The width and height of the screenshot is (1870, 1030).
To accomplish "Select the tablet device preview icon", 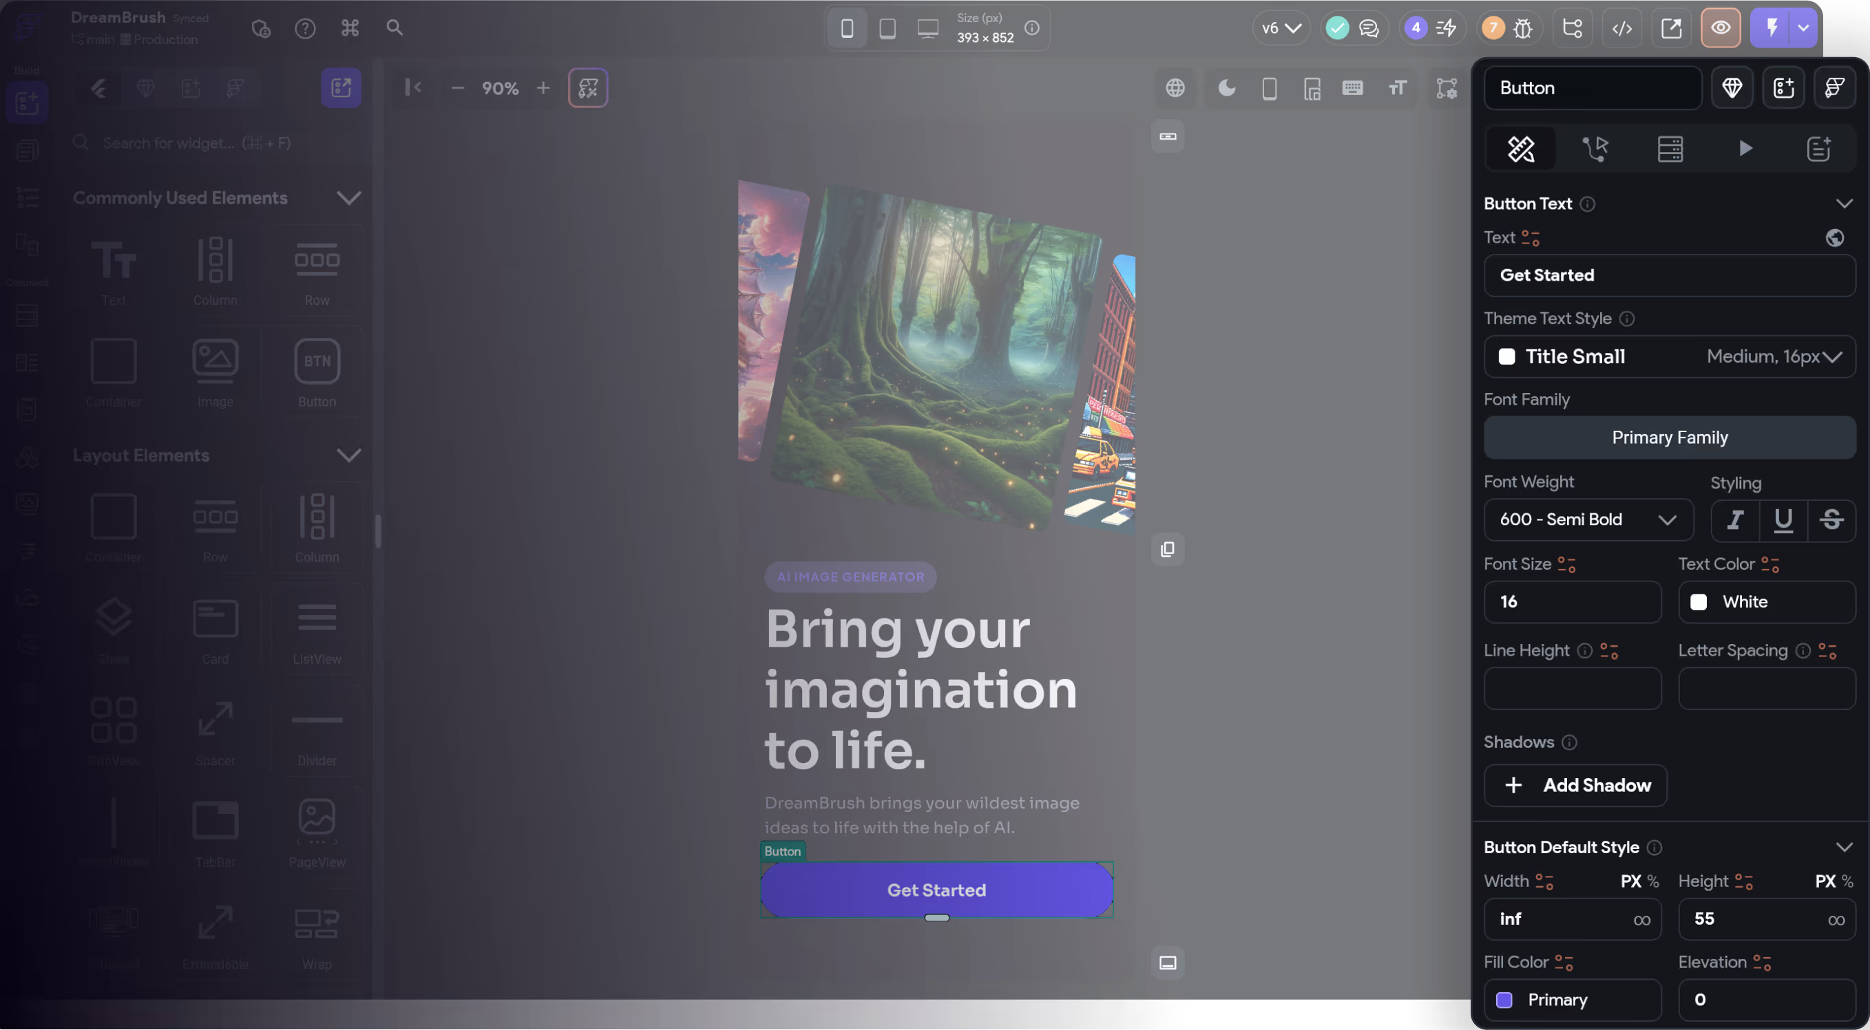I will point(887,28).
